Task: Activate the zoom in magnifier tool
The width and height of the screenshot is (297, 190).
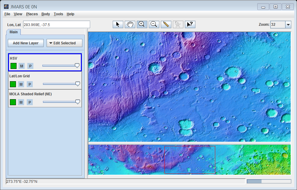Action: (142, 25)
